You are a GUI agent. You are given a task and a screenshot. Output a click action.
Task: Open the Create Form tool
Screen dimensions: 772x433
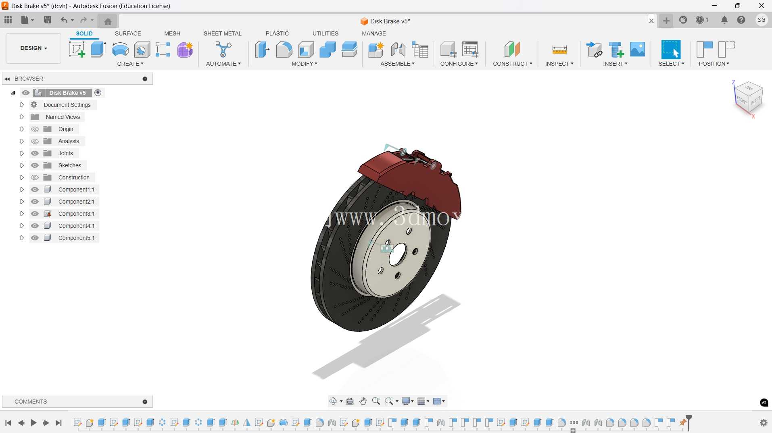pos(185,50)
